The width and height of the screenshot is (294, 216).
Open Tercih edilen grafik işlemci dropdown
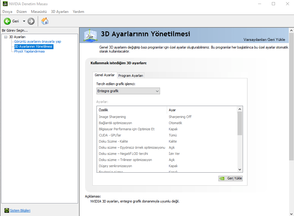128,91
